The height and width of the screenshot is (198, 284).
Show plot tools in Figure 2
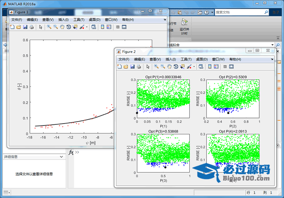click(x=231, y=67)
